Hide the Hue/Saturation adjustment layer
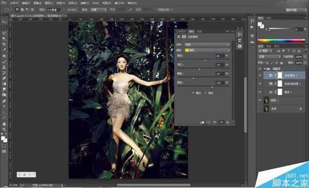Viewport: 309px width, 188px height. tap(260, 84)
